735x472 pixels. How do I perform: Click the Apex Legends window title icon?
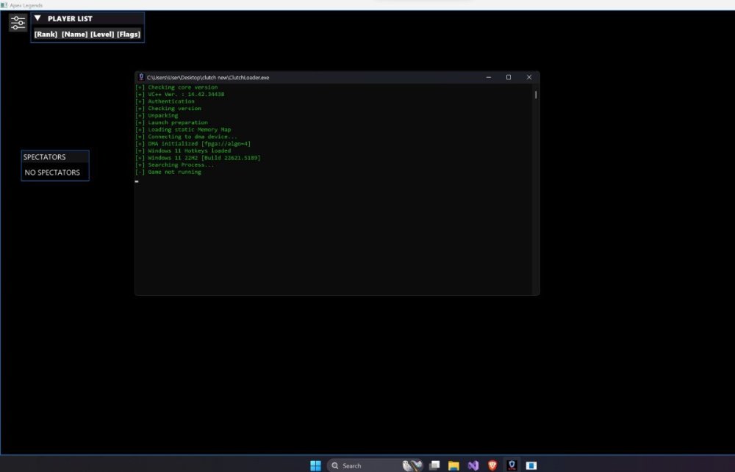tap(4, 4)
